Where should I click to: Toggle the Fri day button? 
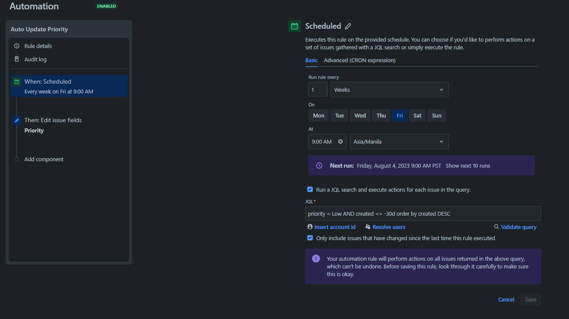tap(399, 116)
